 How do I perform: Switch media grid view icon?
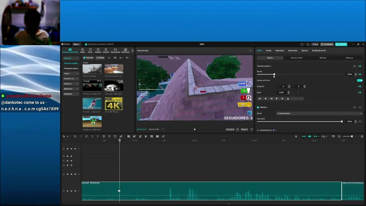pyautogui.click(x=115, y=58)
